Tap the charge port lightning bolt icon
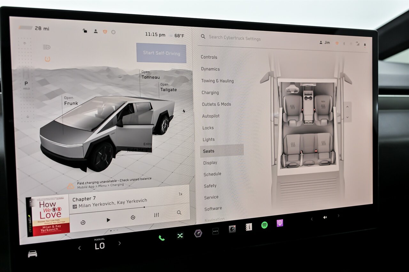The image size is (409, 272). [x=184, y=111]
